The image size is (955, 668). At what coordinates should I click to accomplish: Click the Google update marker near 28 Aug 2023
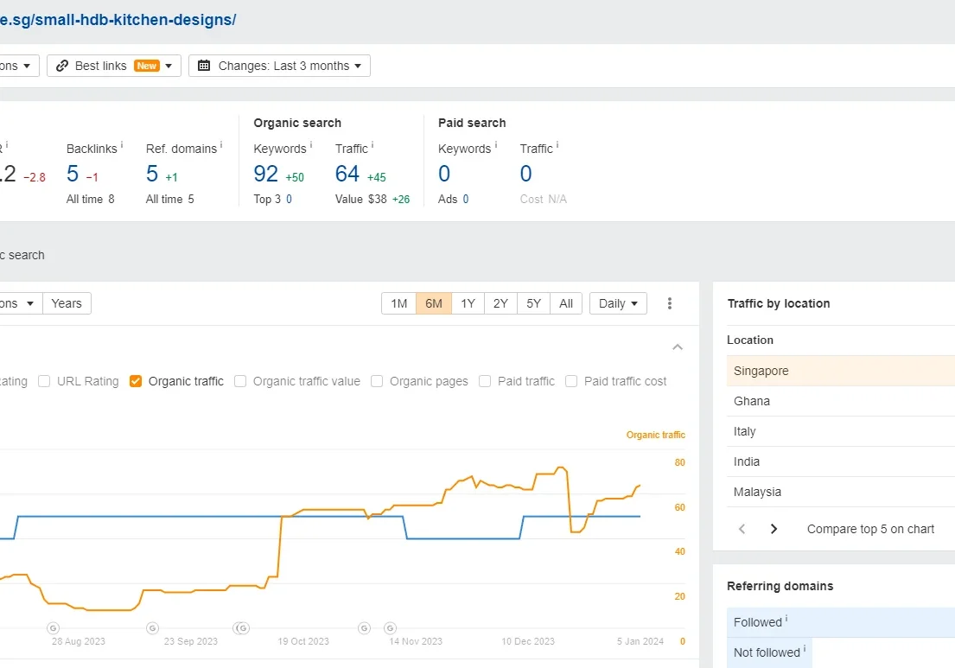(53, 627)
